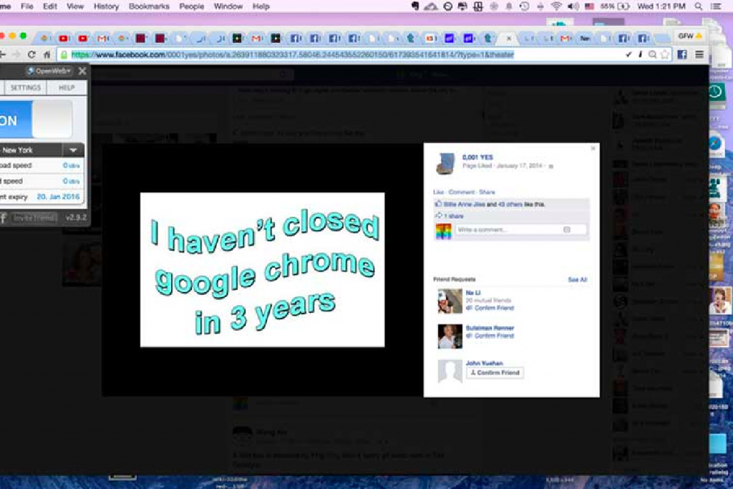
Task: Open the US flag input source menu
Action: click(589, 6)
